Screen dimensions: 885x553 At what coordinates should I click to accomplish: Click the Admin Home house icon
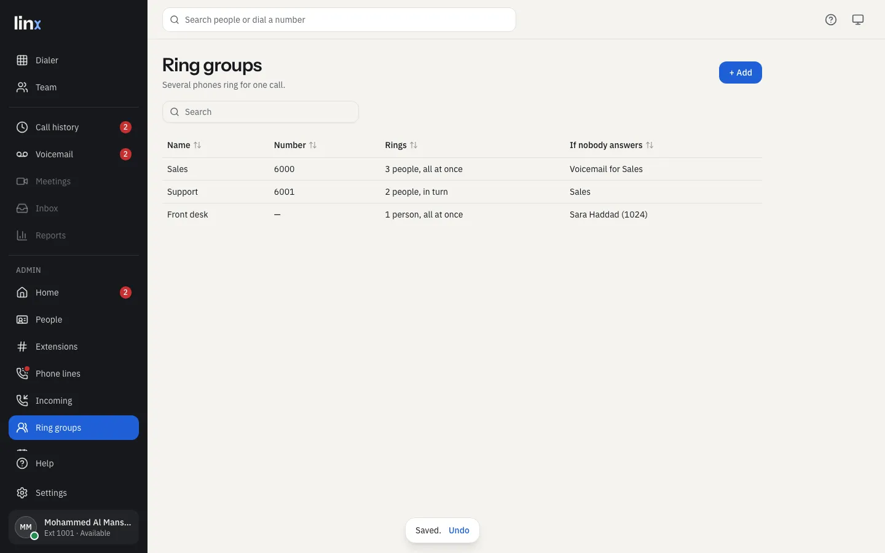pyautogui.click(x=22, y=292)
